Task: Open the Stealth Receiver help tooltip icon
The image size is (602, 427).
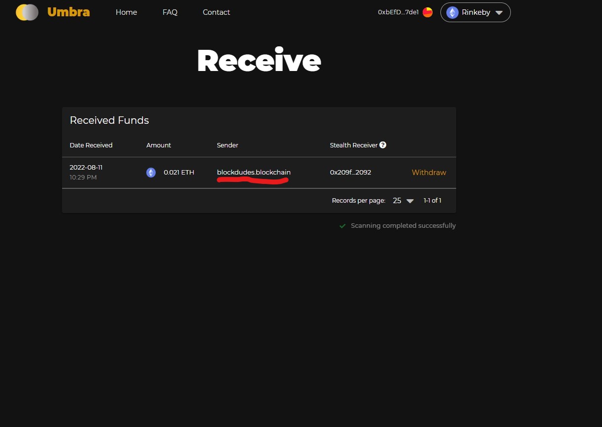Action: pyautogui.click(x=383, y=144)
